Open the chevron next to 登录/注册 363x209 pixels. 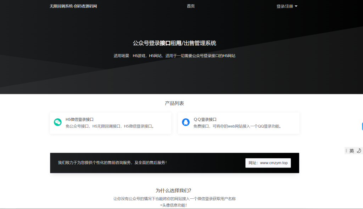[x=296, y=6]
